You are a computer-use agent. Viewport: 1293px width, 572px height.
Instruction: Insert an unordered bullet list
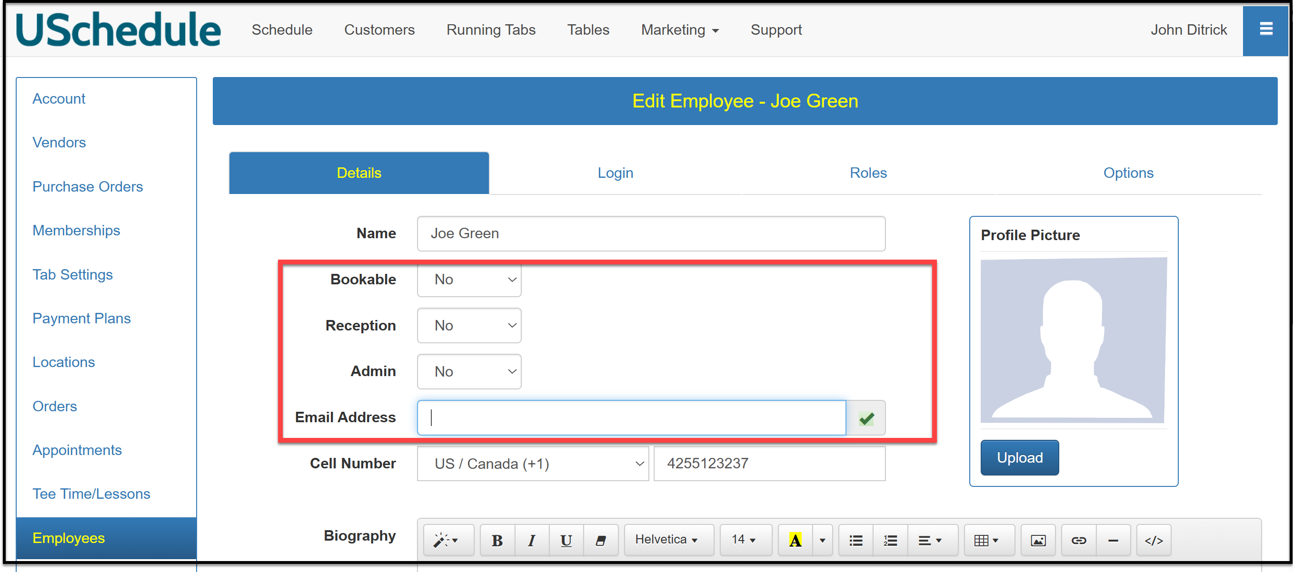click(856, 540)
